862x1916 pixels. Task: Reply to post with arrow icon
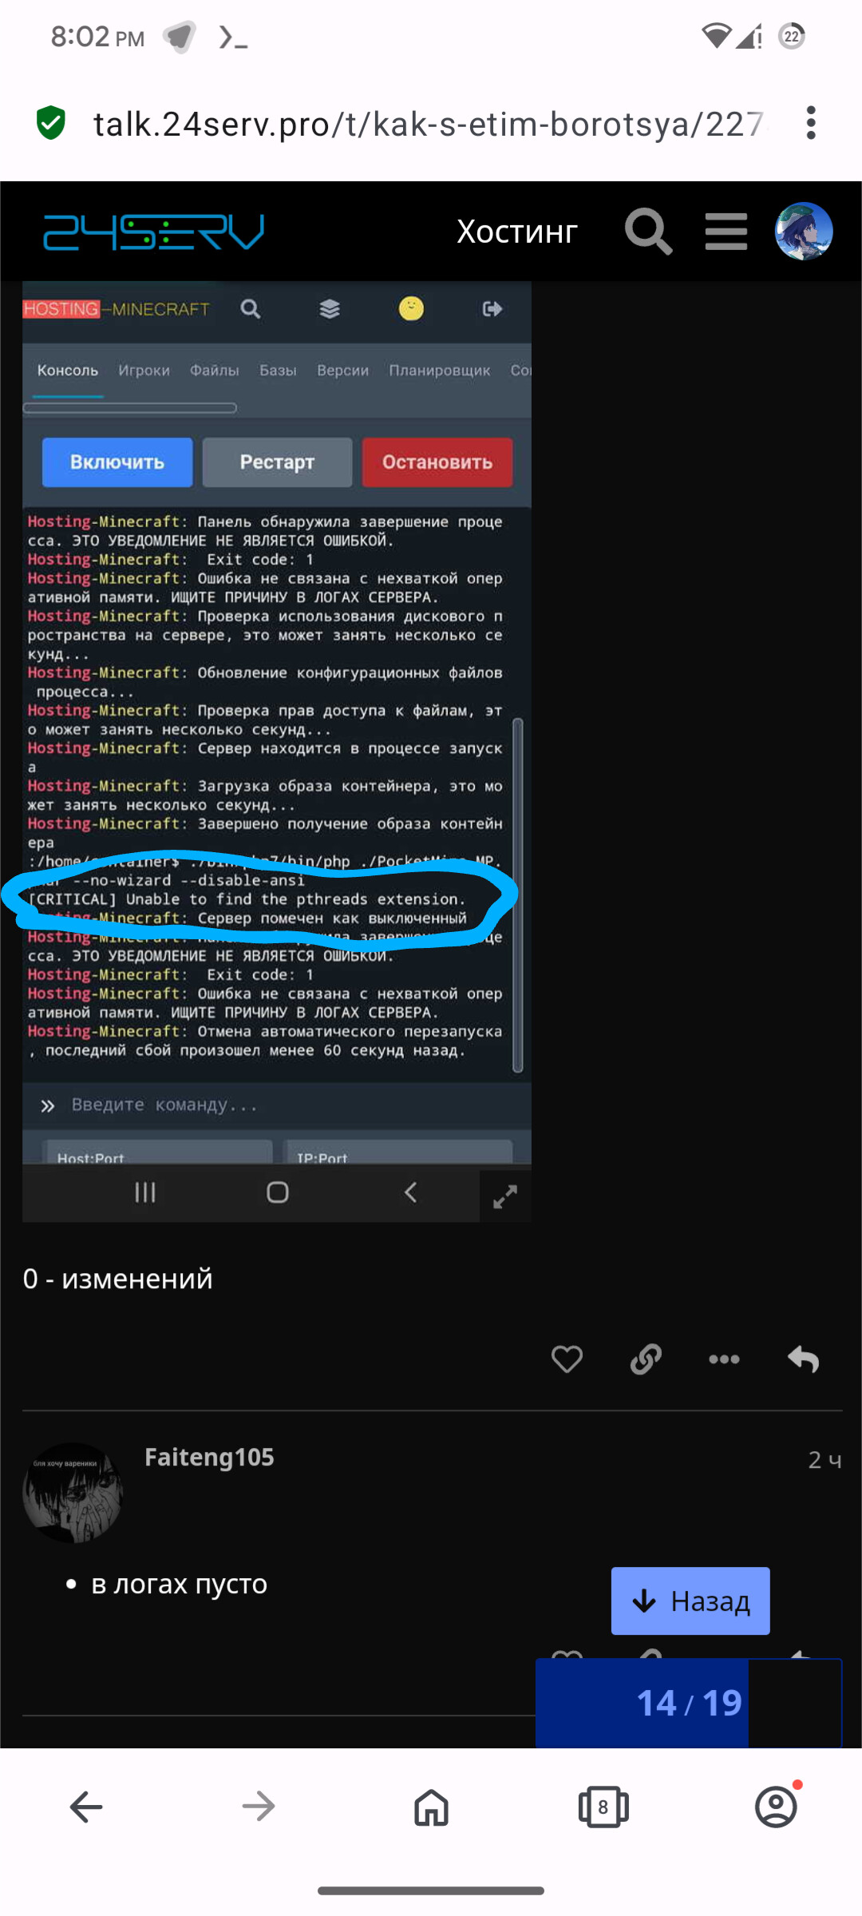[x=803, y=1359]
